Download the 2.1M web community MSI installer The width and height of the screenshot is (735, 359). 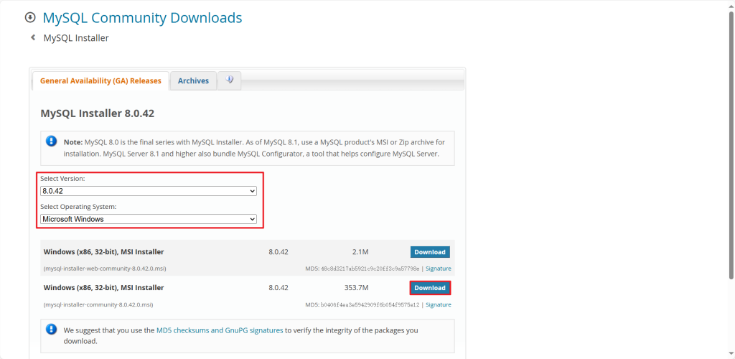pos(430,252)
